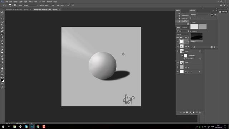229x129 pixels.
Task: Hide Layer 4 with eye icon
Action: coord(177,46)
